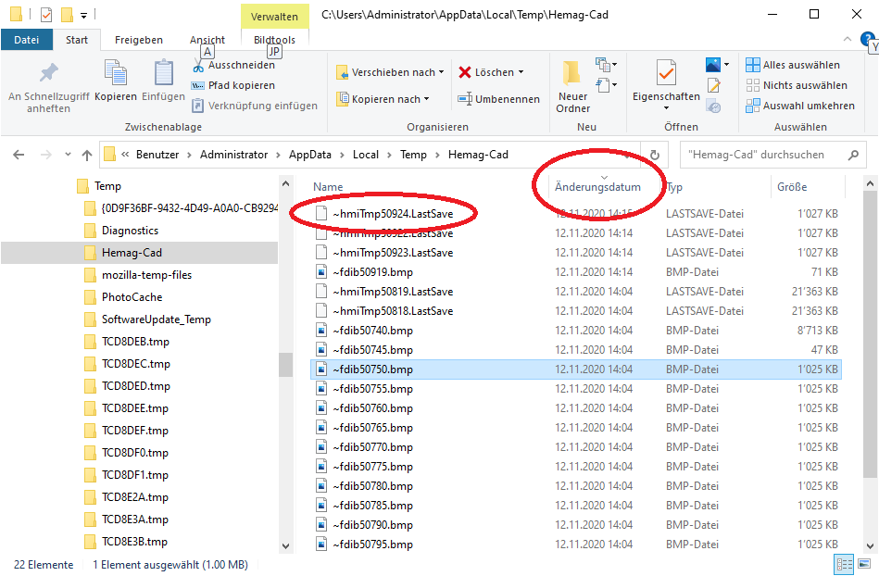This screenshot has width=879, height=576.
Task: Switch to the Ansicht ribbon tab
Action: pyautogui.click(x=207, y=40)
